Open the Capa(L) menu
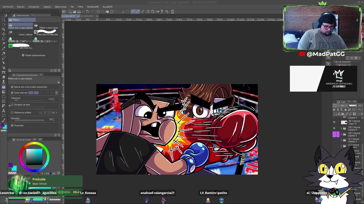The height and width of the screenshot is (204, 364). click(x=47, y=7)
